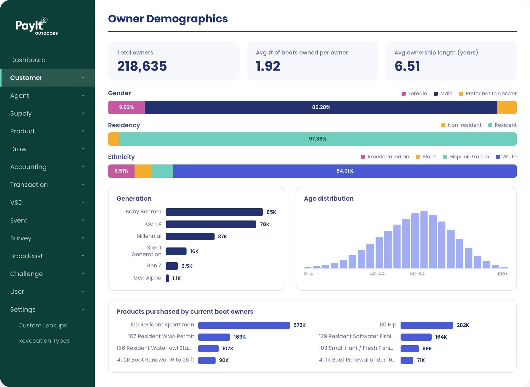The height and width of the screenshot is (387, 530).
Task: Click the 107 Resident WMA Permit label
Action: [161, 336]
